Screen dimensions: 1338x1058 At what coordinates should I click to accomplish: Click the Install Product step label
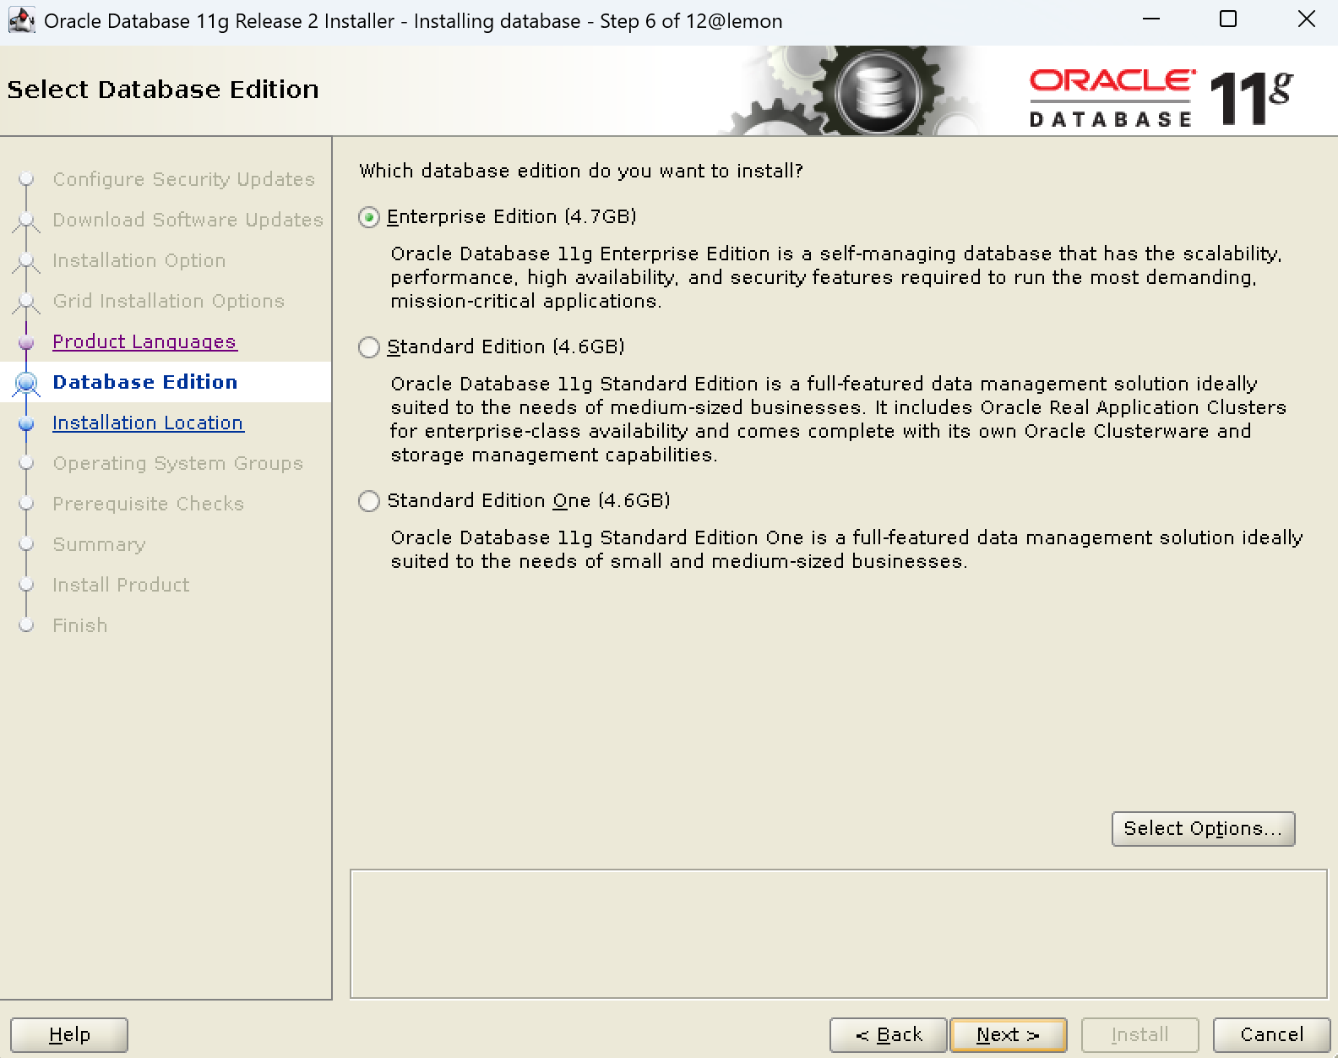tap(121, 585)
